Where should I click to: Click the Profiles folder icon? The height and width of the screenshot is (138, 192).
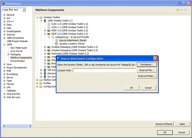pos(41,83)
